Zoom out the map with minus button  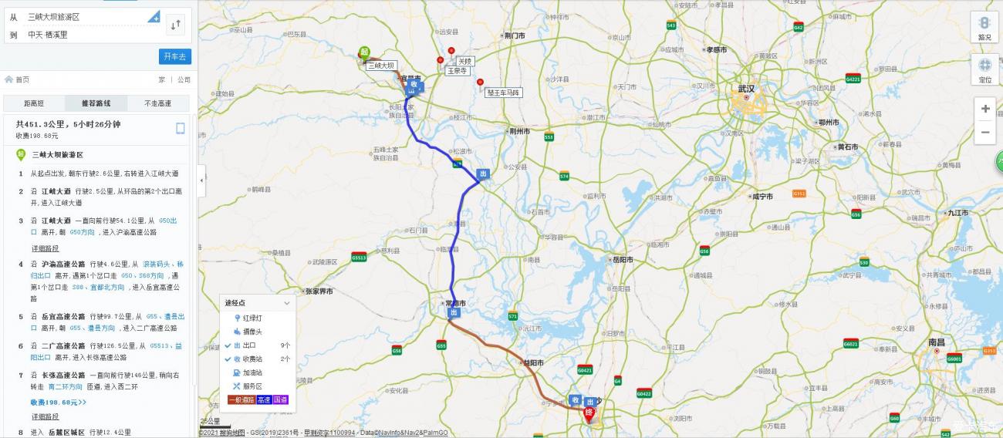tap(984, 132)
